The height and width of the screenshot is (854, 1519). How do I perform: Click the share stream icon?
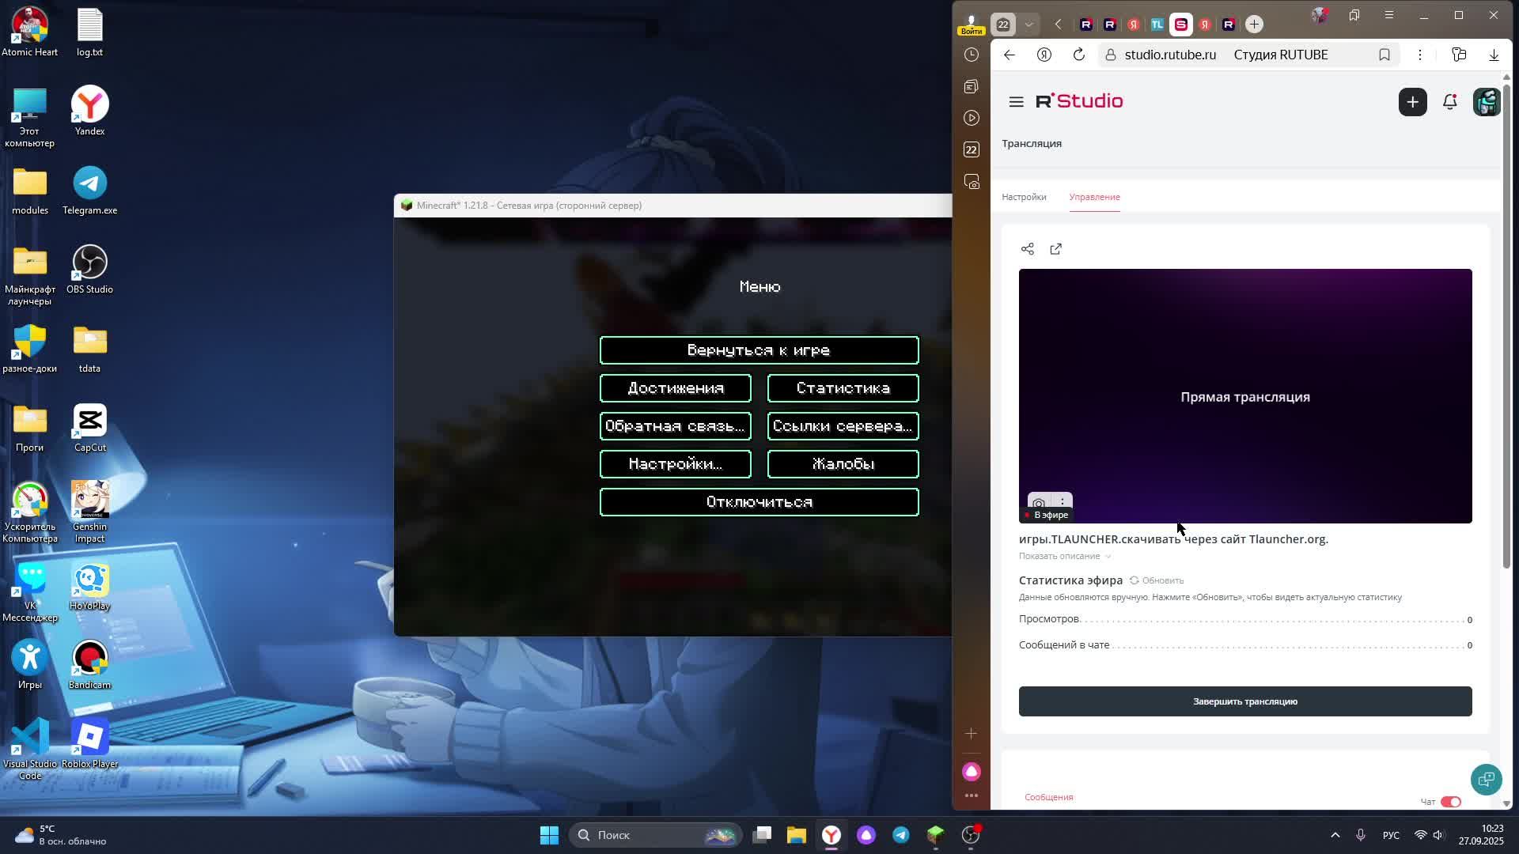click(1027, 249)
